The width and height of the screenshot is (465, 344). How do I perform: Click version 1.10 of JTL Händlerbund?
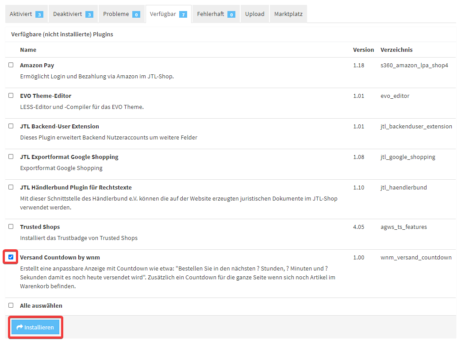358,188
